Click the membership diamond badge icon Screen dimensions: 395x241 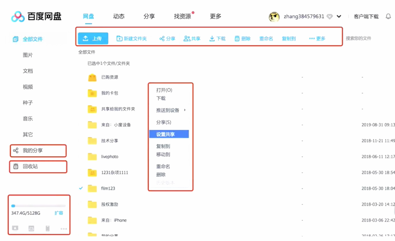click(x=330, y=17)
